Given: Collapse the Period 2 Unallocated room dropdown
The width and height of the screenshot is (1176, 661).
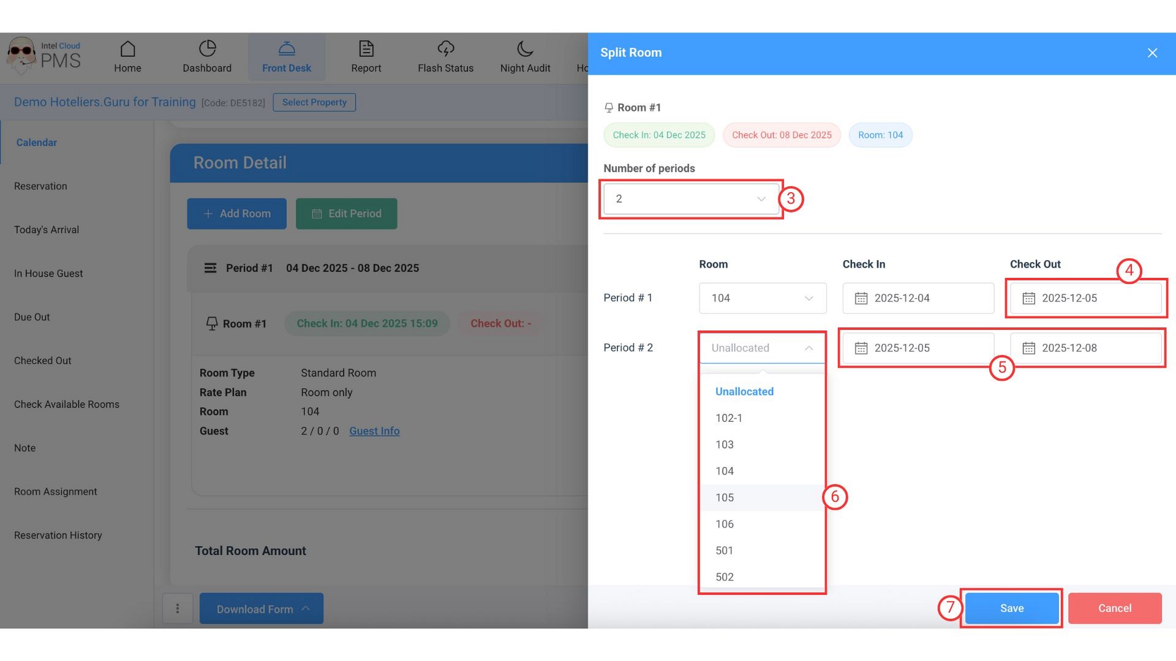Looking at the screenshot, I should pyautogui.click(x=762, y=348).
